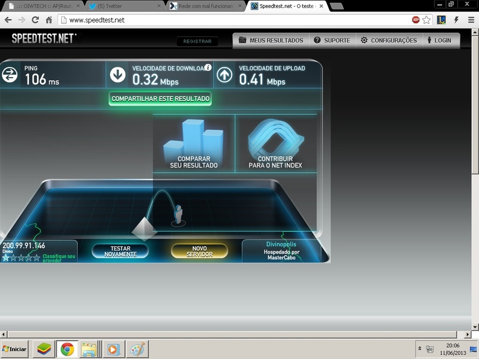Screen dimensions: 479x359
Task: Click the ping arrows icon
Action: pos(10,75)
